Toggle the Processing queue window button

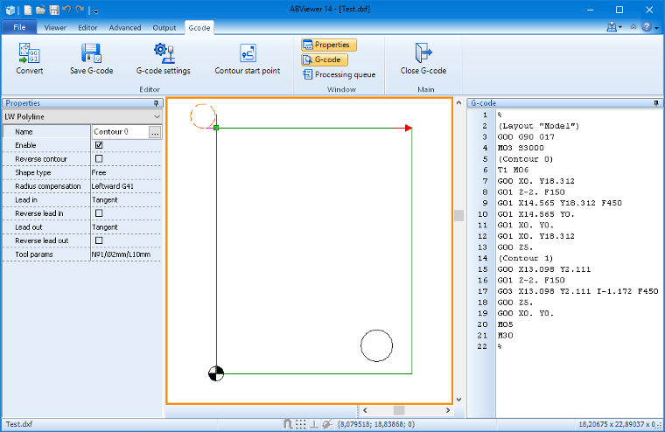(x=339, y=75)
